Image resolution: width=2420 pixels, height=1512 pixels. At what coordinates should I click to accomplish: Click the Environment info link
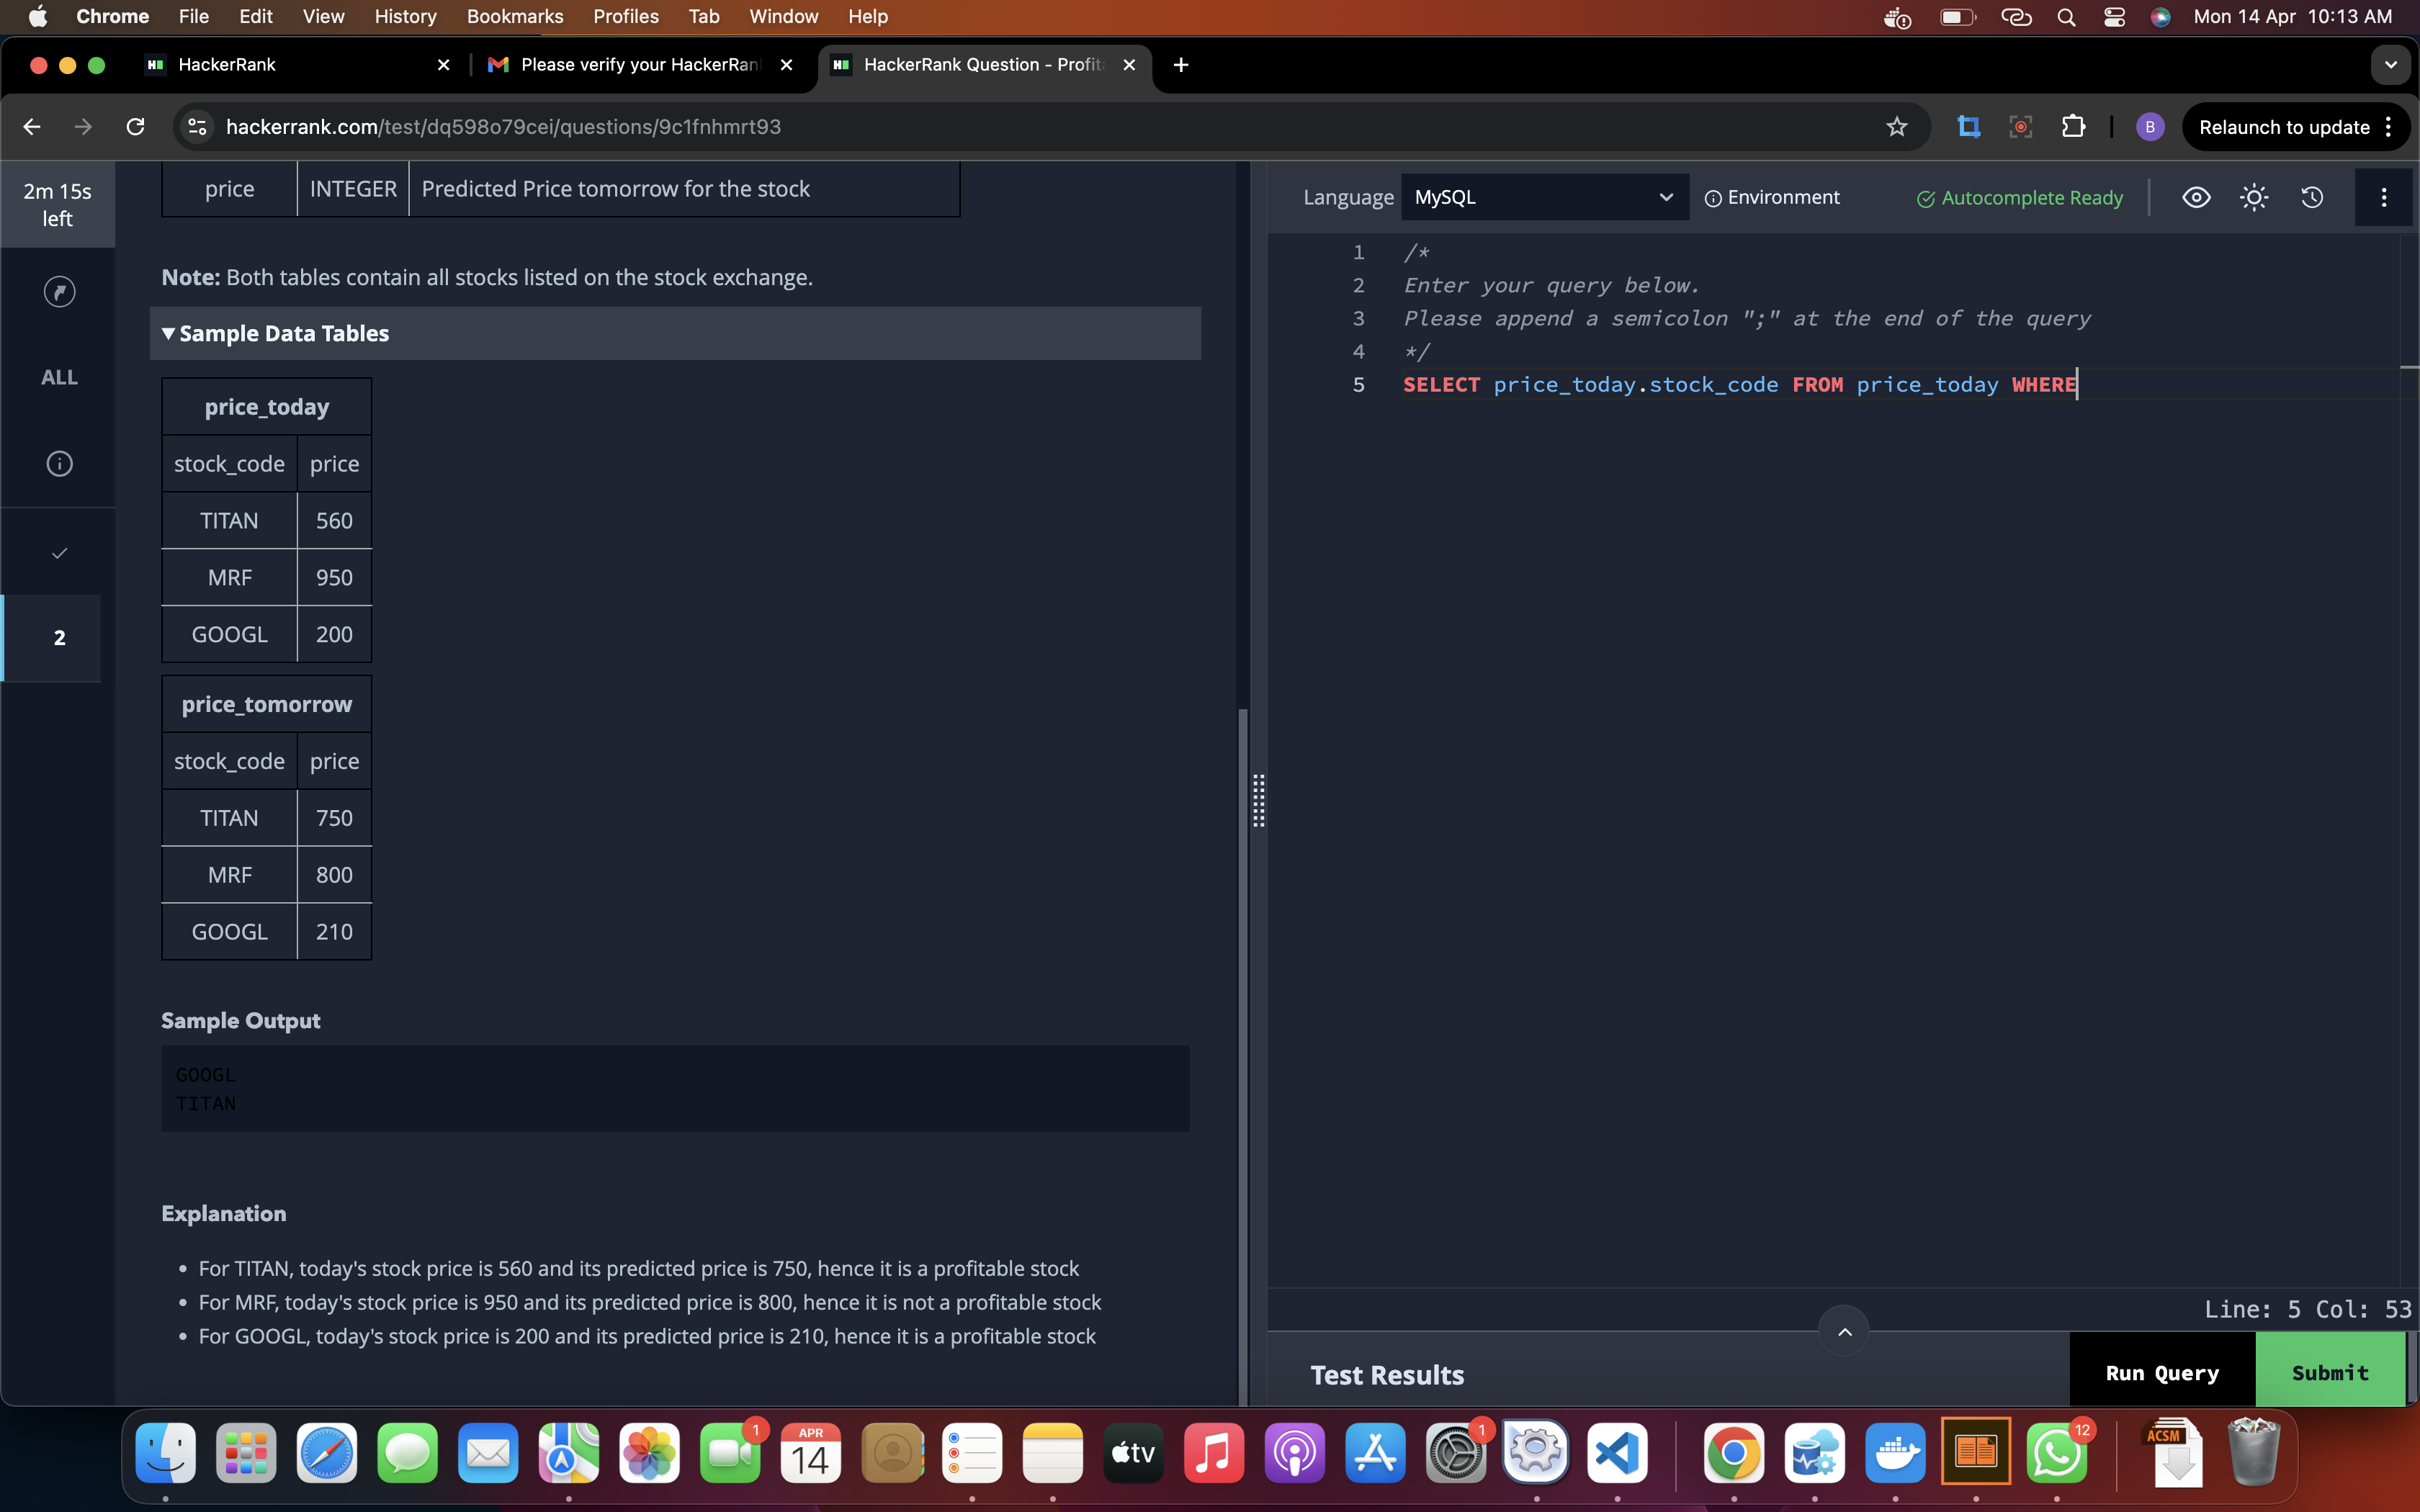(1772, 197)
